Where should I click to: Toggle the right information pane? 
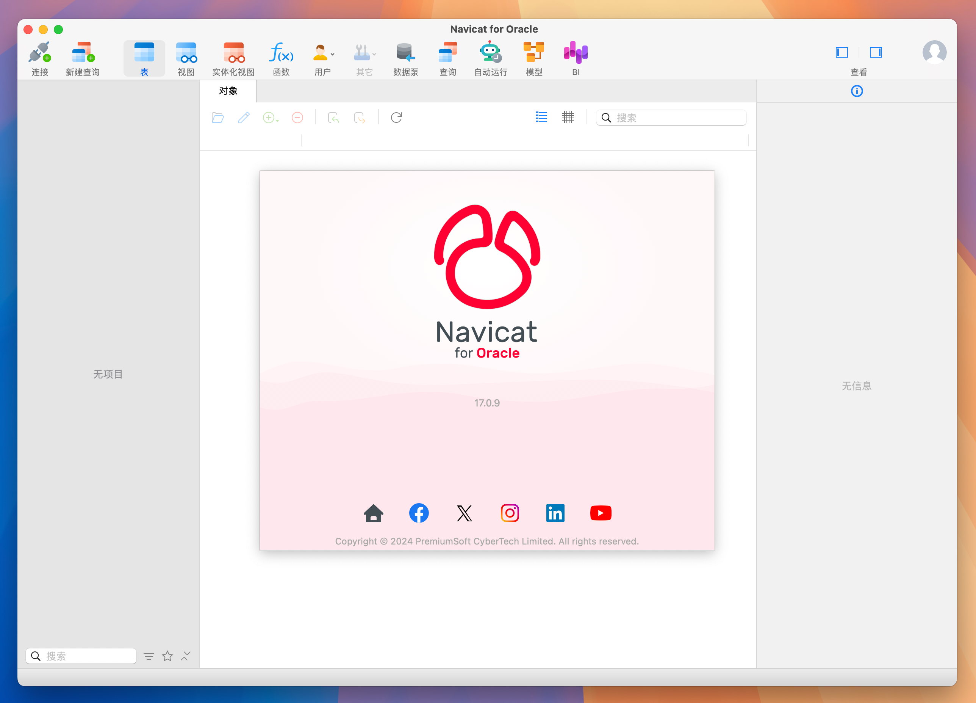pyautogui.click(x=875, y=53)
